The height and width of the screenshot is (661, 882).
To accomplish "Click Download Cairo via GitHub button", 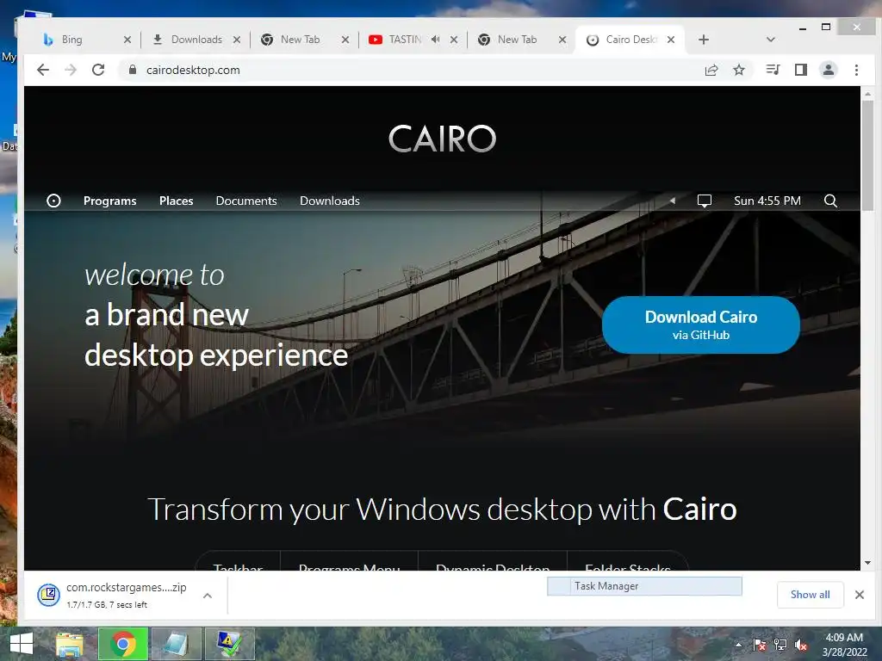I will tap(701, 324).
